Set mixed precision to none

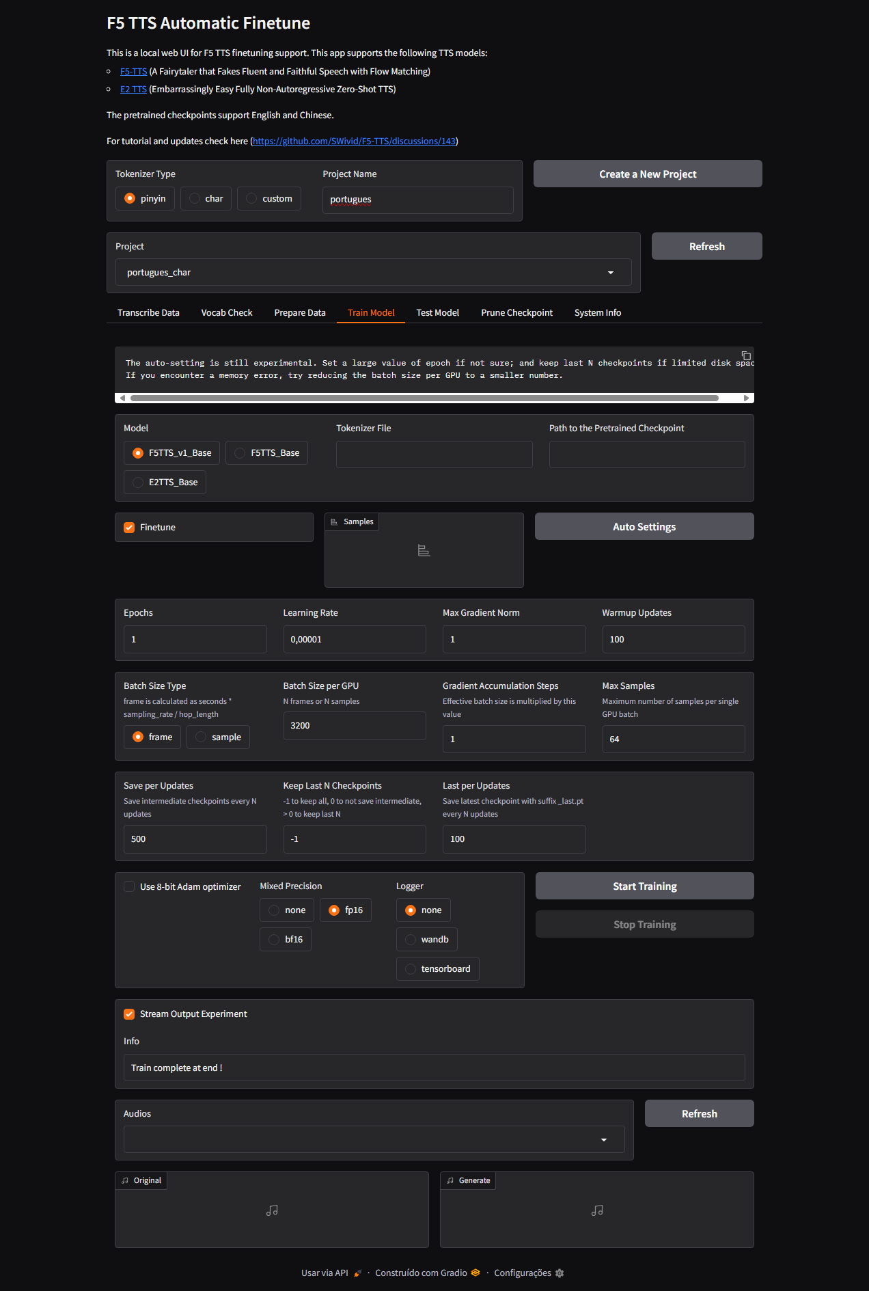[287, 910]
